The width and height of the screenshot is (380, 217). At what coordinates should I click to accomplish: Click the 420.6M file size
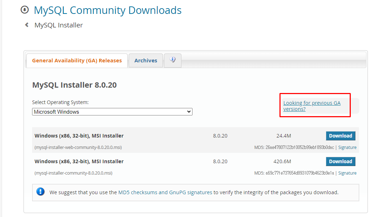(282, 161)
